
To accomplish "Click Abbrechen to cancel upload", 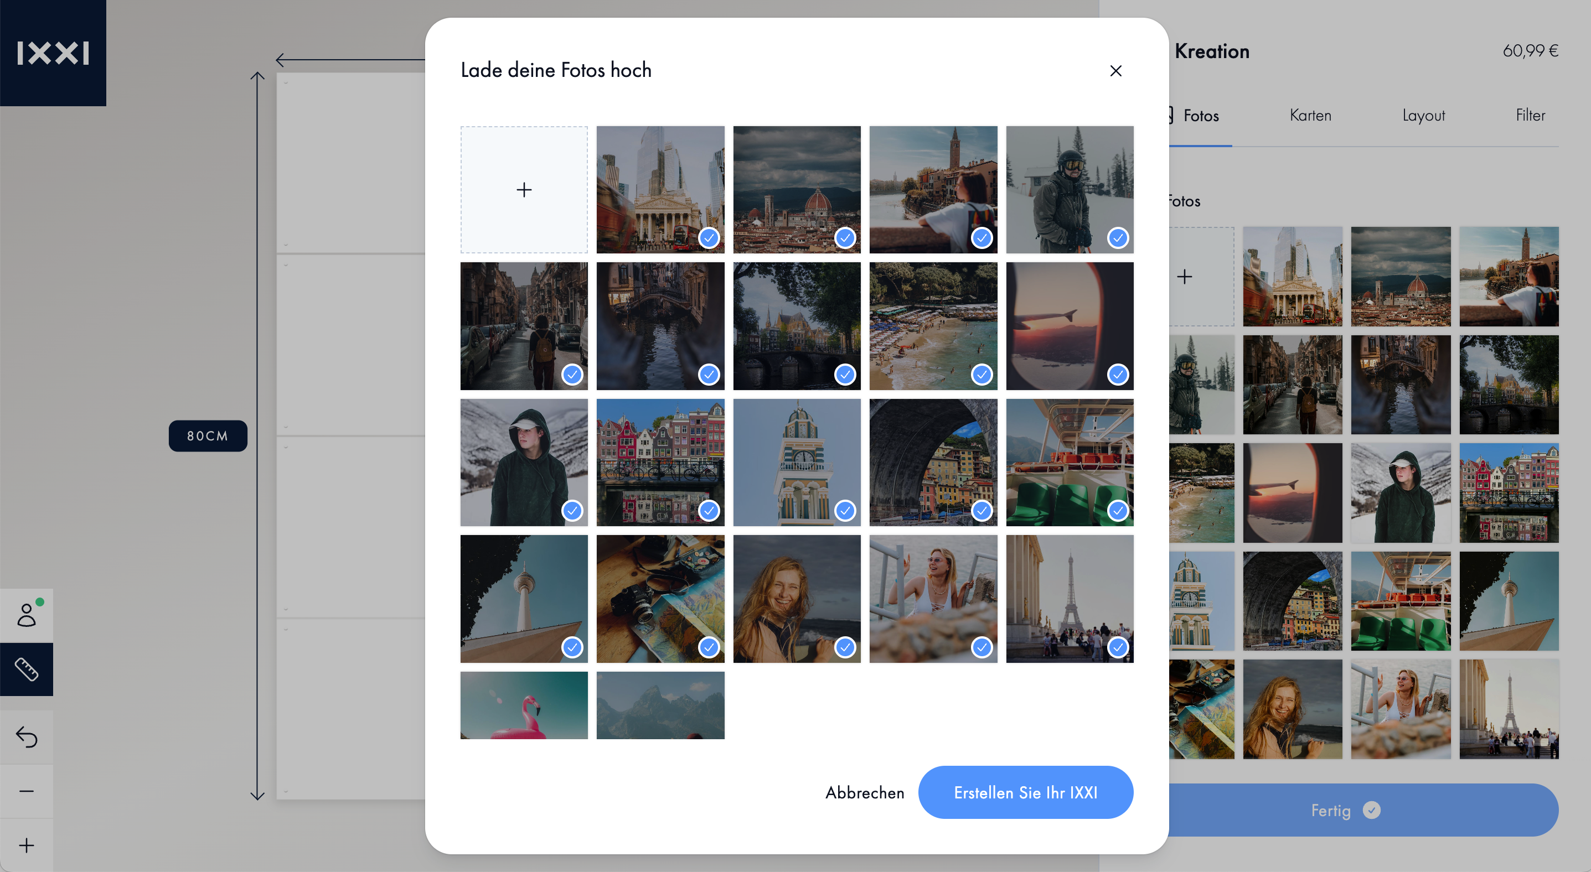I will tap(865, 792).
